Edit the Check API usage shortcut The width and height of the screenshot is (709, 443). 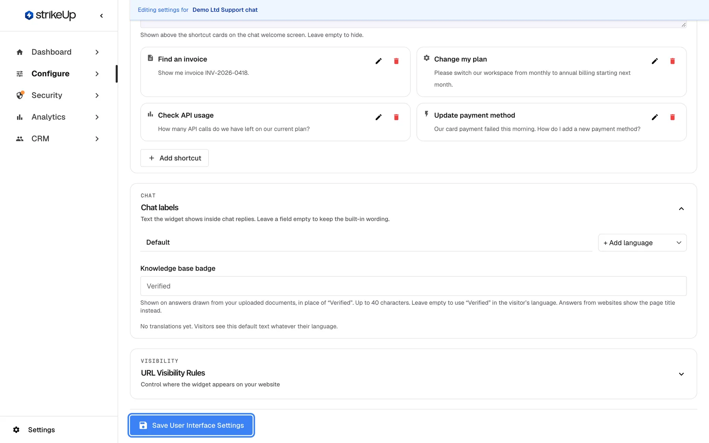pyautogui.click(x=379, y=117)
